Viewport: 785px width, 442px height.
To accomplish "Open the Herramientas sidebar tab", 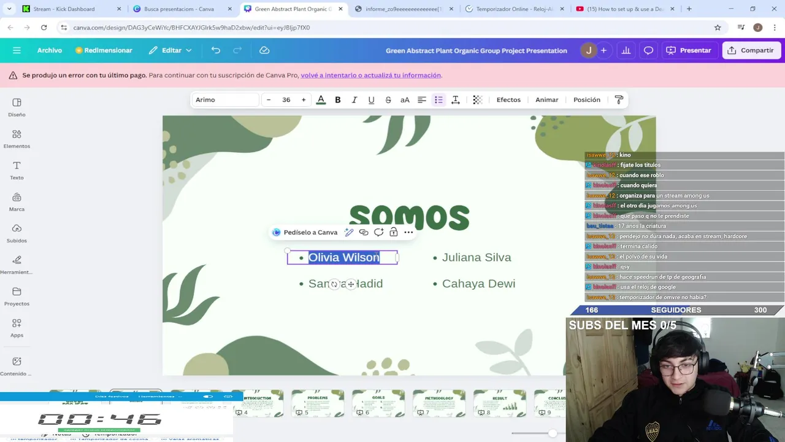I will point(17,265).
